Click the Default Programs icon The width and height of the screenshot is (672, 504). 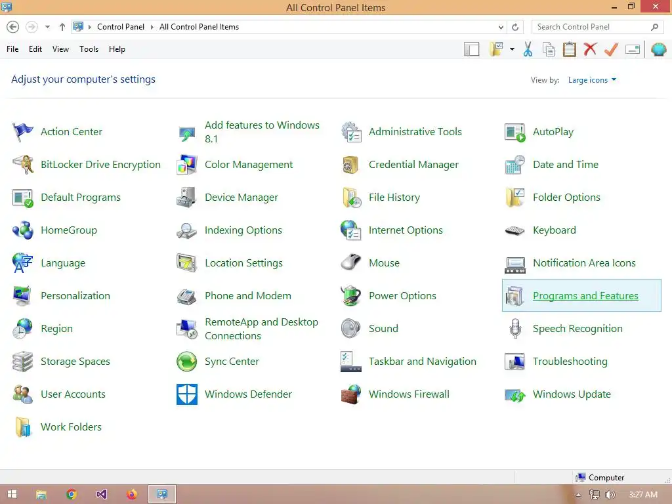coord(23,198)
